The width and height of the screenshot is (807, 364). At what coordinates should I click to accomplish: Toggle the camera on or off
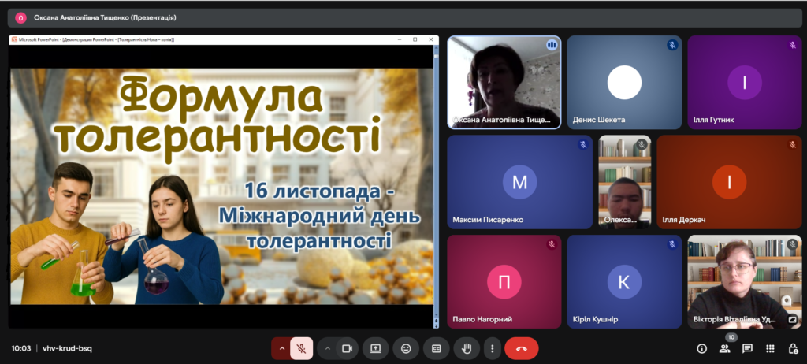point(346,348)
